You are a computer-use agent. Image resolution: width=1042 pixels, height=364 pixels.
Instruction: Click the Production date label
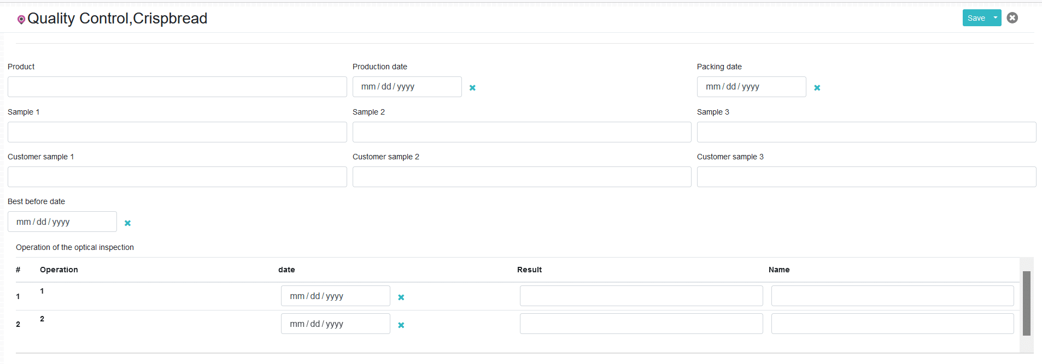click(380, 67)
